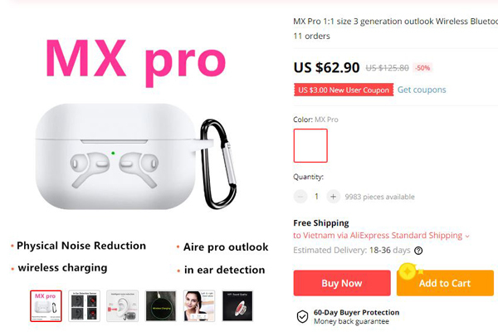Select the woman wearing earbuds thumbnail
Viewport: 498px width, 332px height.
pos(199,306)
